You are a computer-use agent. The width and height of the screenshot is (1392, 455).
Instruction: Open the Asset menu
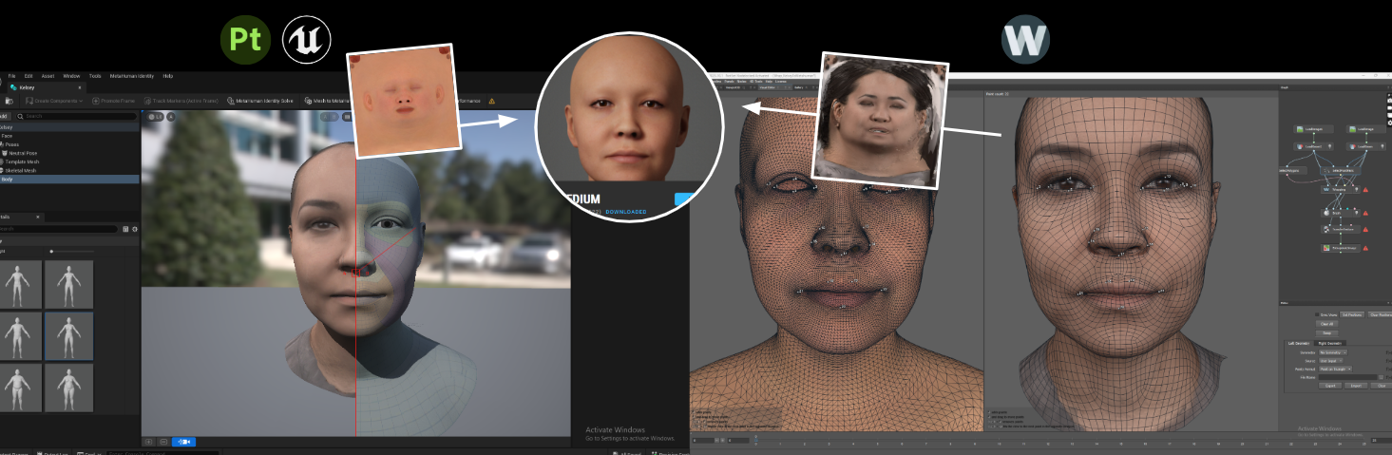[48, 76]
